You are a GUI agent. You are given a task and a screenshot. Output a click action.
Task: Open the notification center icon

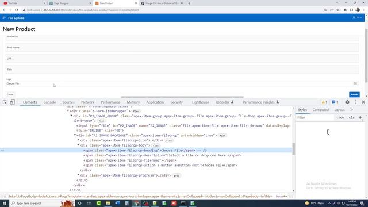pyautogui.click(x=362, y=203)
